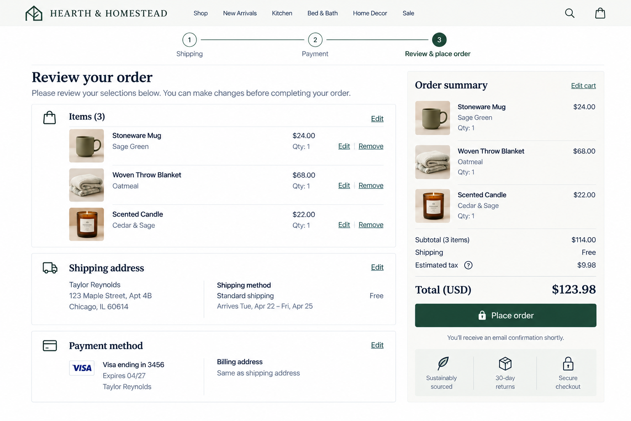Click the shopping bag icon beside Items (3)
631x421 pixels.
(50, 118)
